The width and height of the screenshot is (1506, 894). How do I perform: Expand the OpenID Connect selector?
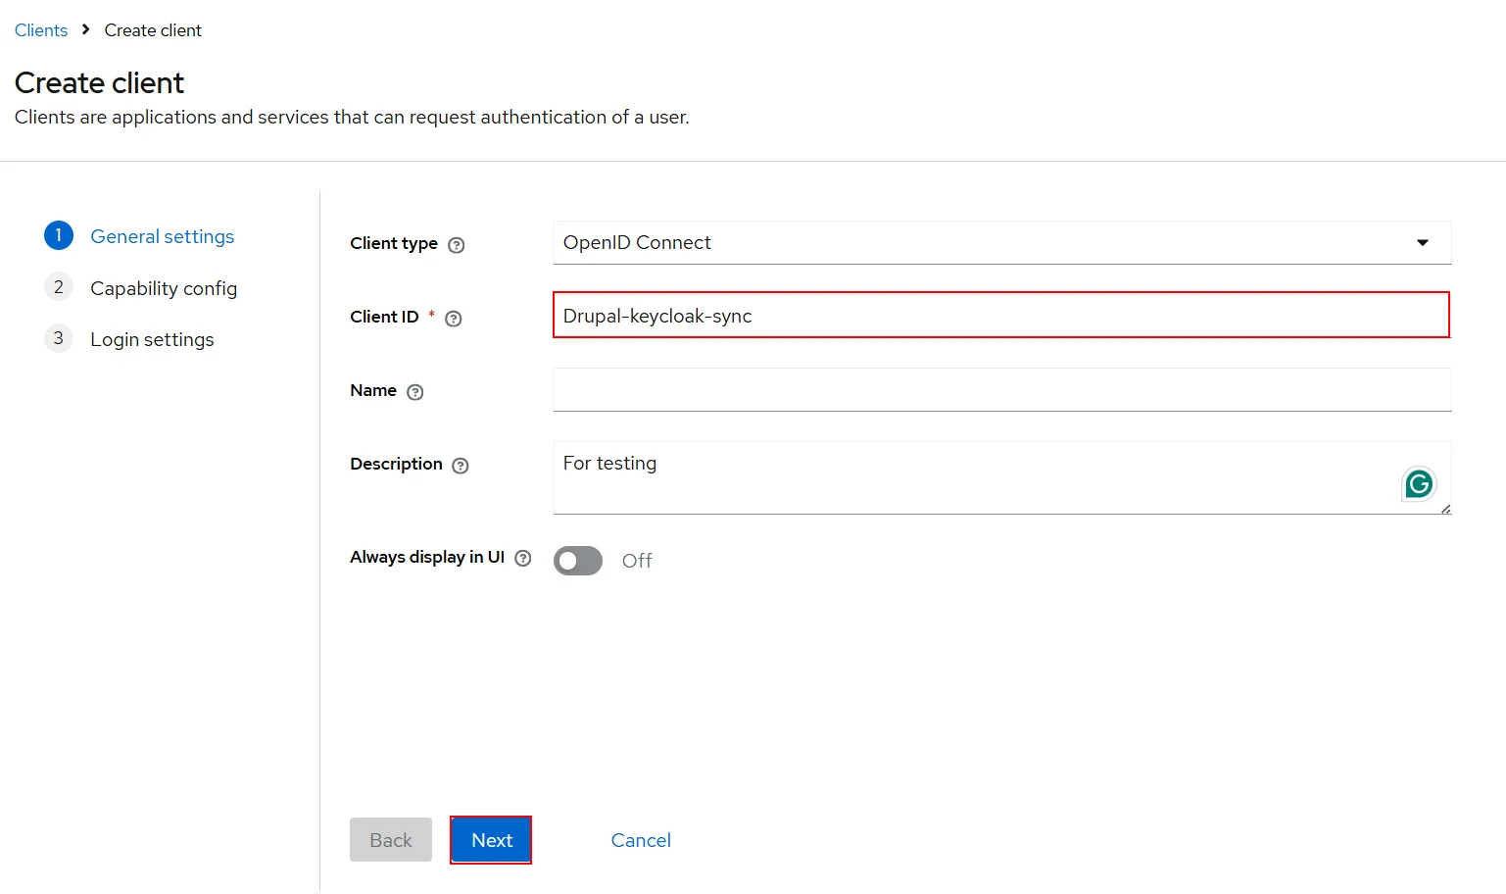pos(1001,242)
